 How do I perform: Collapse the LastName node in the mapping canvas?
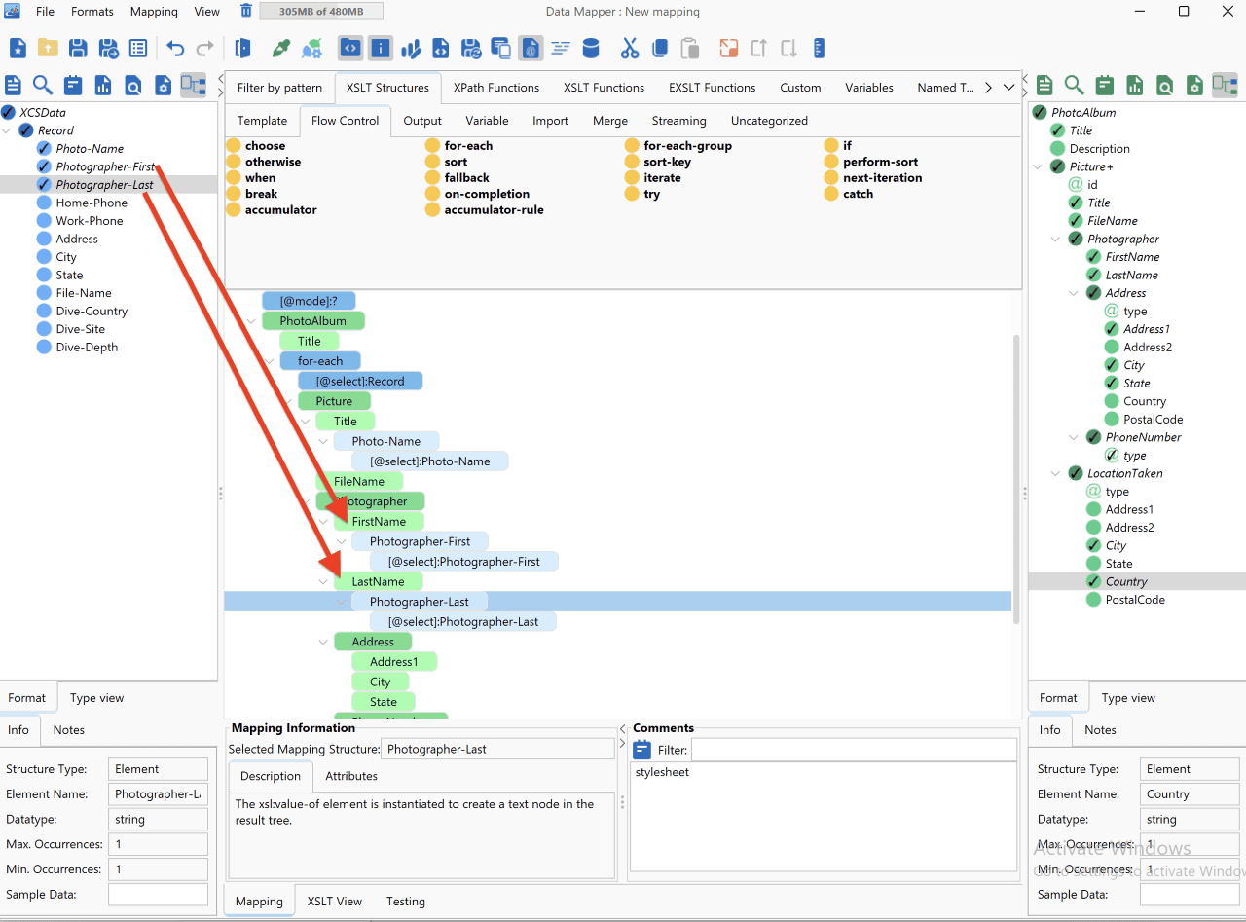(x=324, y=582)
